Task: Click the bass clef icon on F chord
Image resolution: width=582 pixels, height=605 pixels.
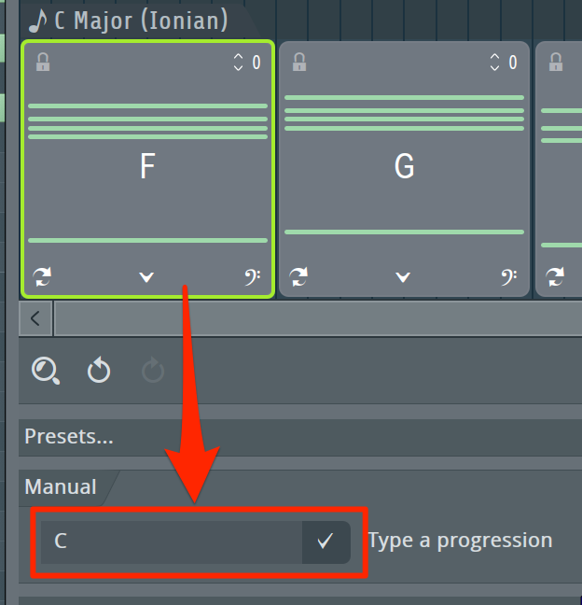Action: tap(253, 277)
